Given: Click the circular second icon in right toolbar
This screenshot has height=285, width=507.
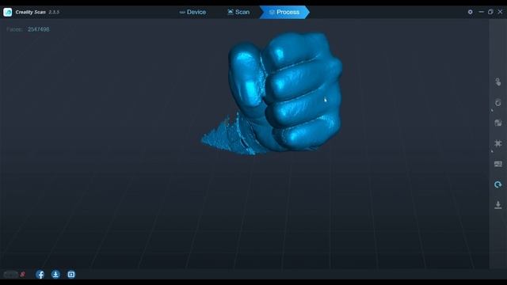Looking at the screenshot, I should [498, 103].
